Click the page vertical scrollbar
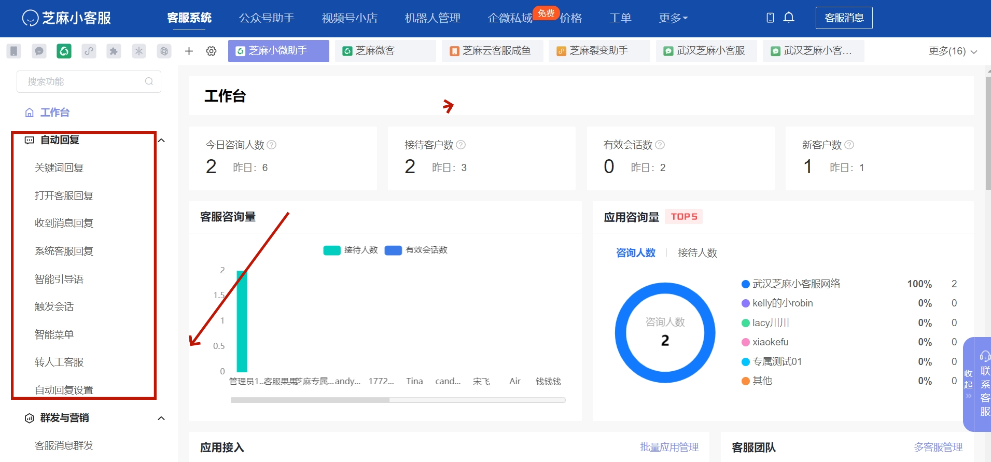 (988, 134)
